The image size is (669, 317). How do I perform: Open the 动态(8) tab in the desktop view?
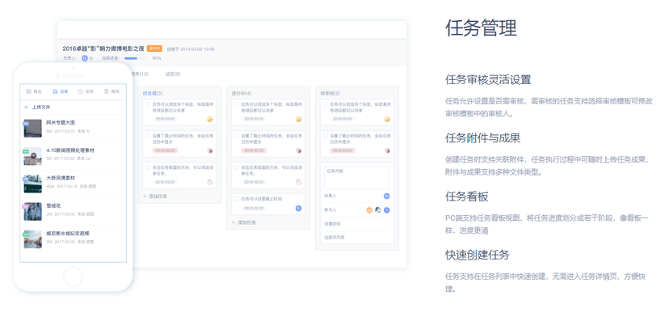(173, 74)
